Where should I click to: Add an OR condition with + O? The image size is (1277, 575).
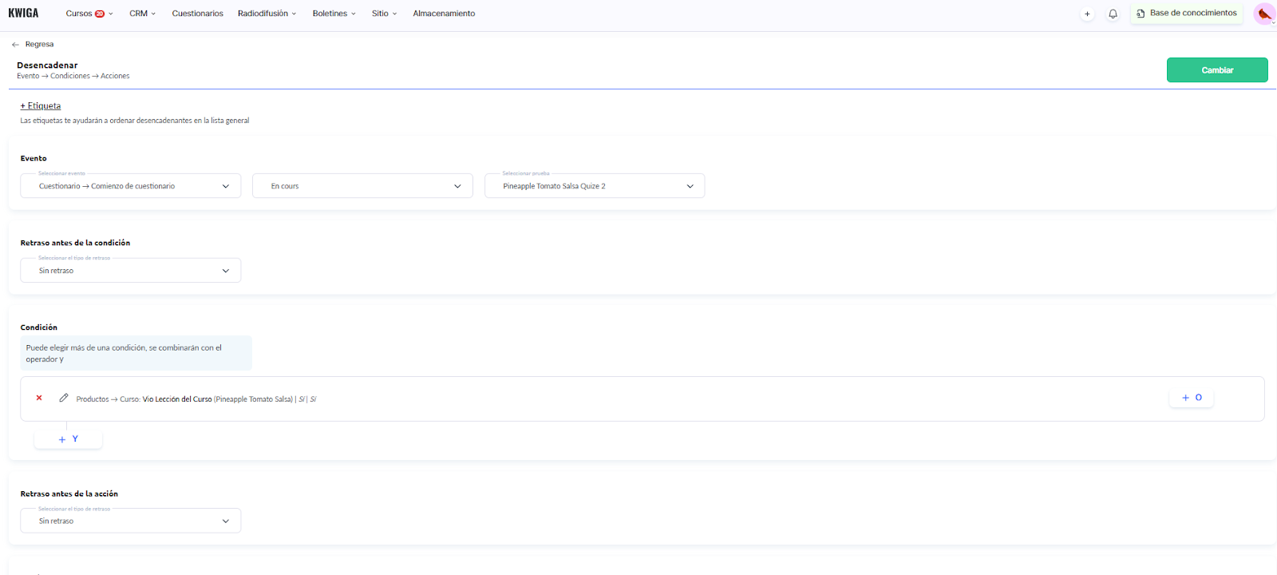point(1192,398)
